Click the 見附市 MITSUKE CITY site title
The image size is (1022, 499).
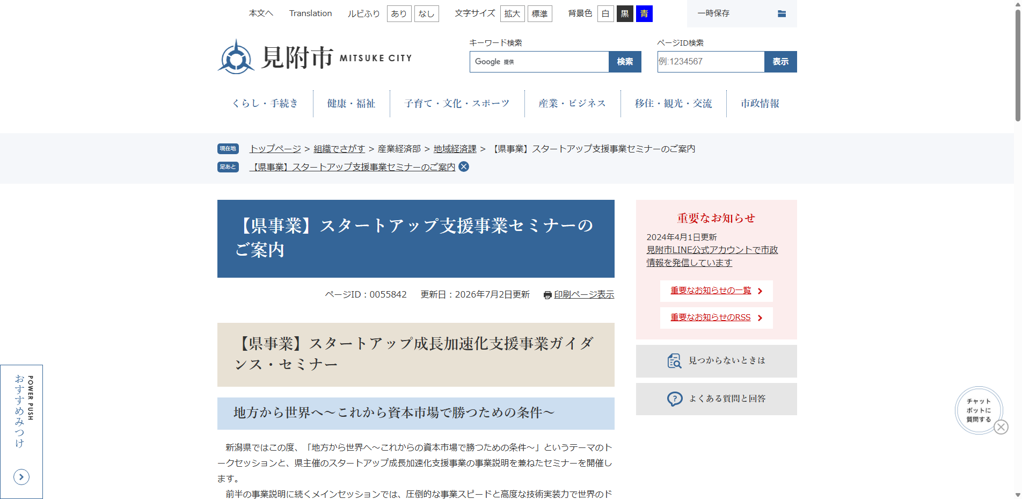coord(337,57)
